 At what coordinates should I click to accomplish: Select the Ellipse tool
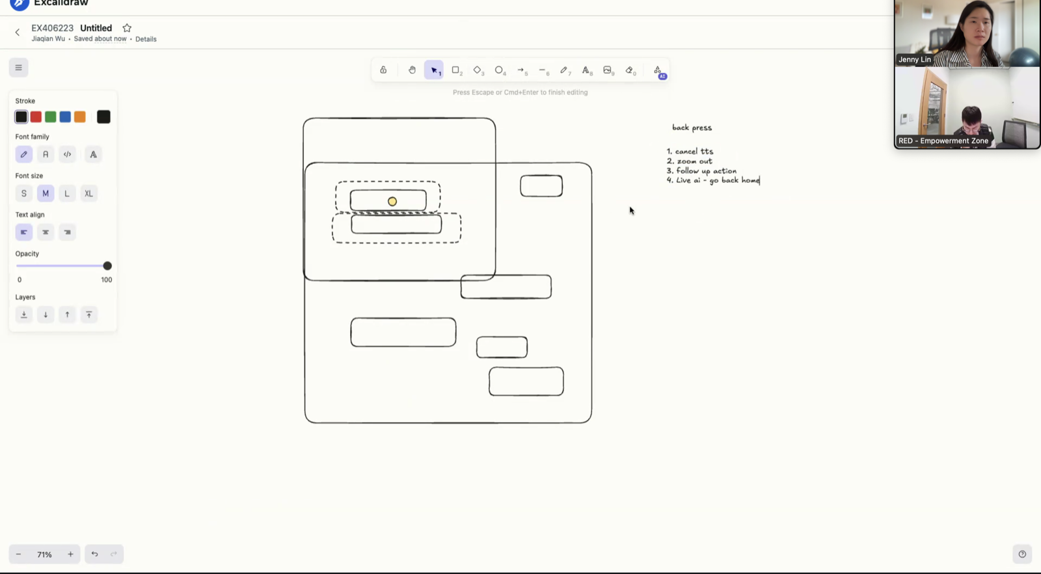point(500,70)
